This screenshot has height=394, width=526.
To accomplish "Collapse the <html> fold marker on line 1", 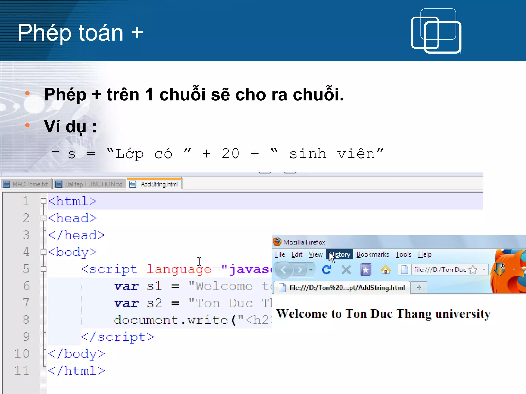I will tap(43, 201).
